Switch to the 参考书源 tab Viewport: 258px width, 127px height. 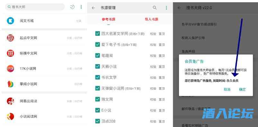[x=109, y=19]
